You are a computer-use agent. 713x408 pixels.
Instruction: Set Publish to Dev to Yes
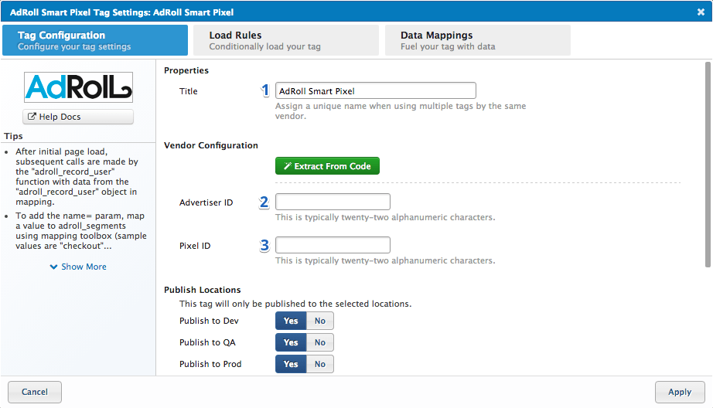(x=291, y=321)
